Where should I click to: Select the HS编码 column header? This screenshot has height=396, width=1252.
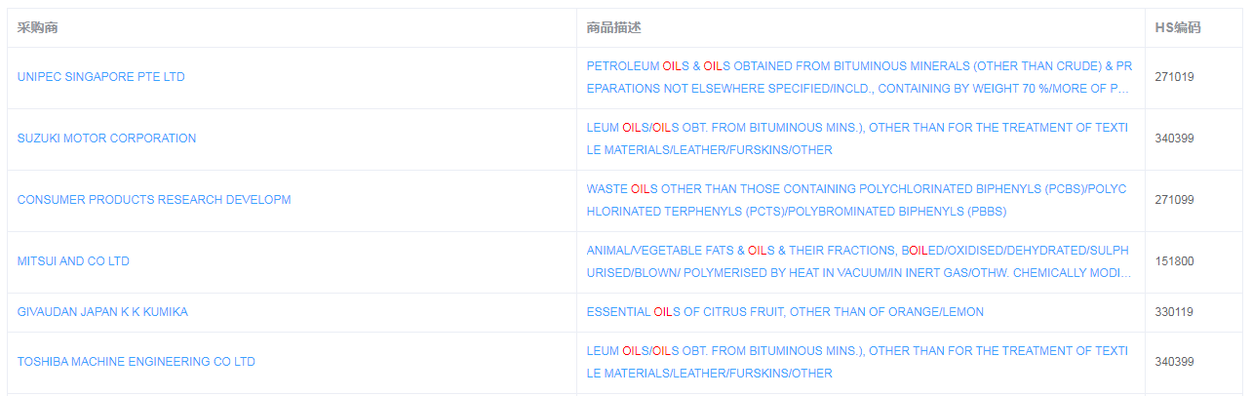pyautogui.click(x=1178, y=28)
